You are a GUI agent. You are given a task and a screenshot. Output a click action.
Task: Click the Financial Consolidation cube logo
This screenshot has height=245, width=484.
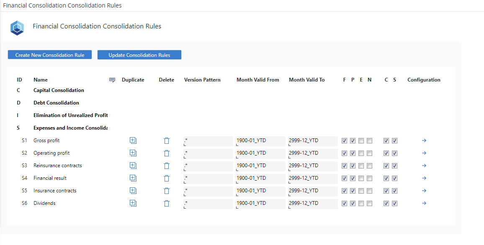(17, 28)
